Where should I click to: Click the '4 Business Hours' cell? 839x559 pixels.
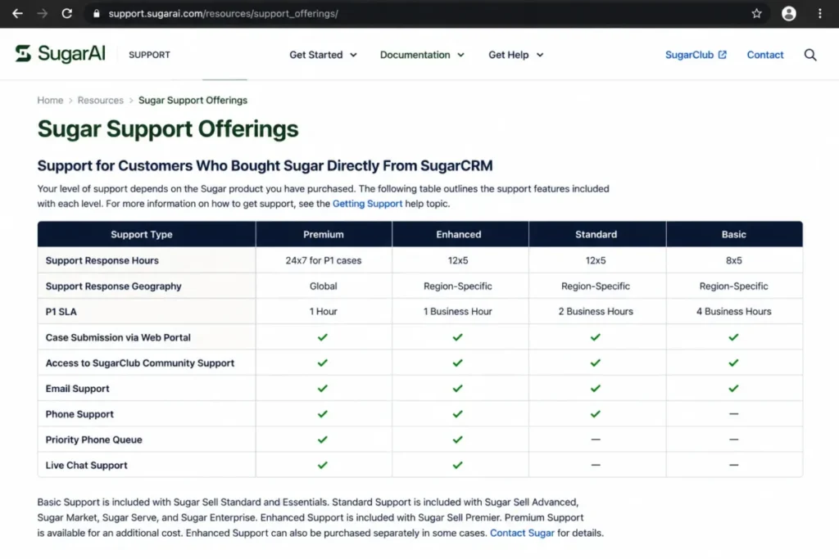tap(733, 311)
